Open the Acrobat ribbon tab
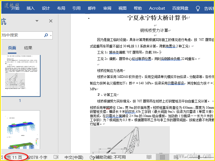This screenshot has width=215, height=161. (x=157, y=8)
